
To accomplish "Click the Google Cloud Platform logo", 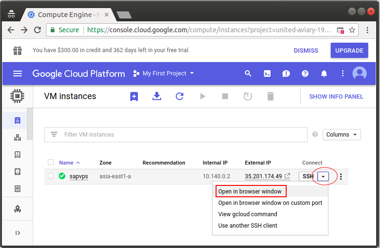I will 79,73.
